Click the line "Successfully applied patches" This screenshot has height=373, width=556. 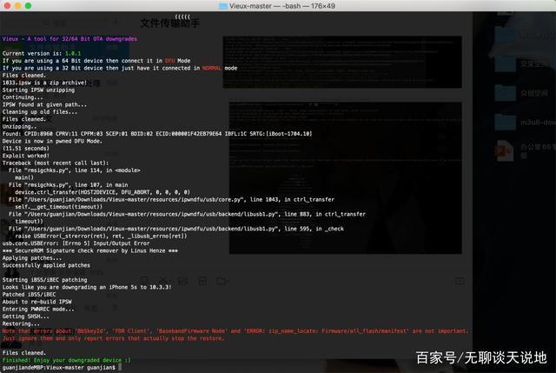(x=46, y=265)
